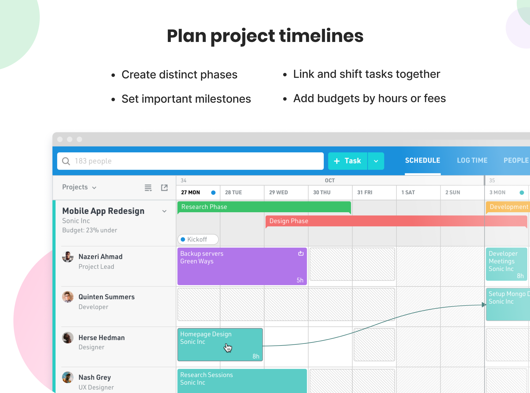Screen dimensions: 530x393
Task: Click the repeat icon on Backup servers task
Action: pos(301,253)
